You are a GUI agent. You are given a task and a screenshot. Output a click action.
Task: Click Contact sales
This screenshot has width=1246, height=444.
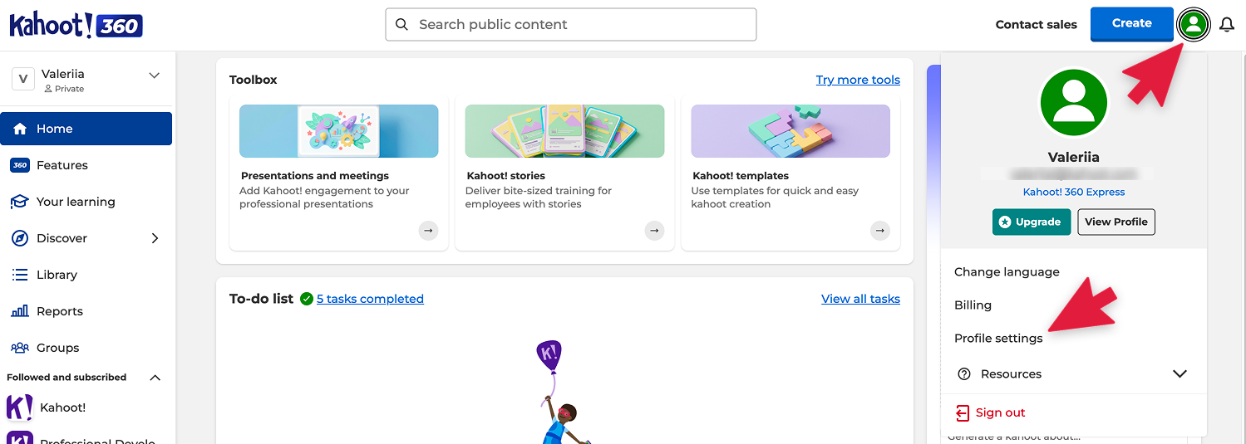(x=1036, y=25)
